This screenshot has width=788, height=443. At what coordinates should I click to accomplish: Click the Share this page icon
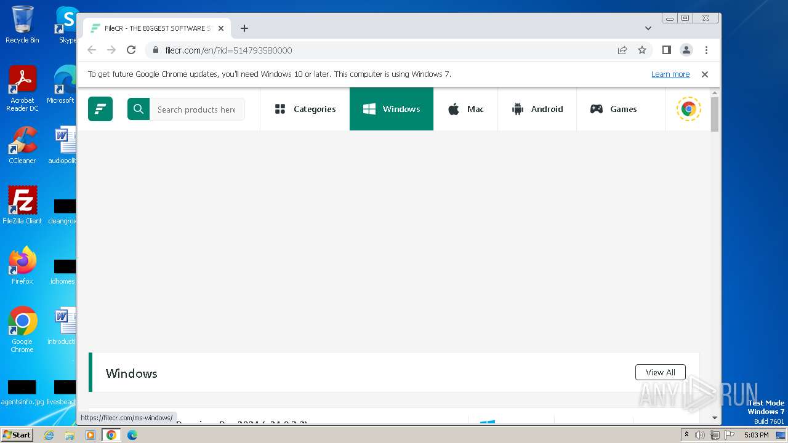tap(622, 50)
